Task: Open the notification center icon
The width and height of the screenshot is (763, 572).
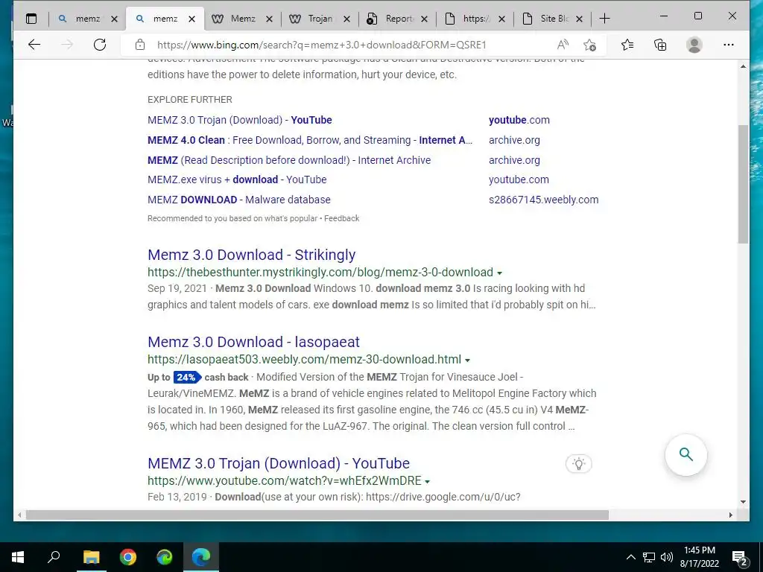Action: click(x=740, y=558)
